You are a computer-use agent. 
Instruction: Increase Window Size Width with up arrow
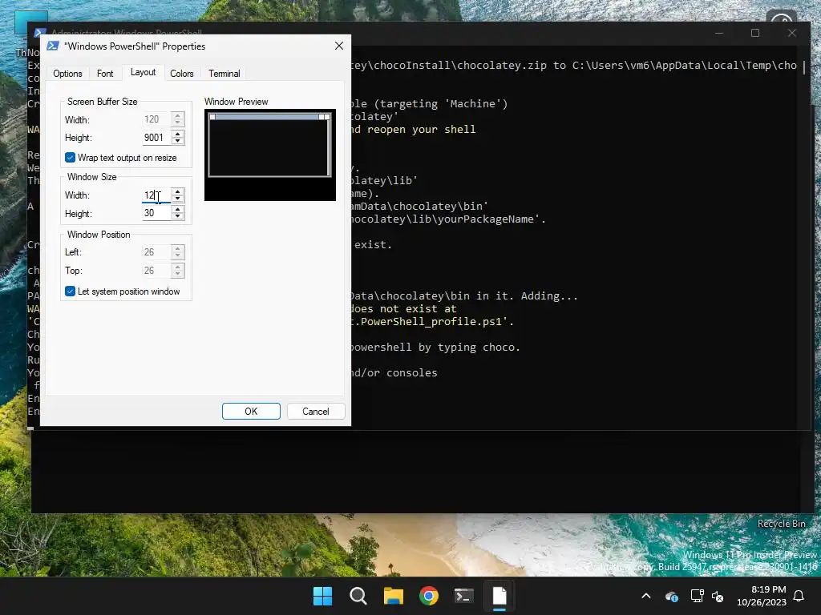click(178, 191)
